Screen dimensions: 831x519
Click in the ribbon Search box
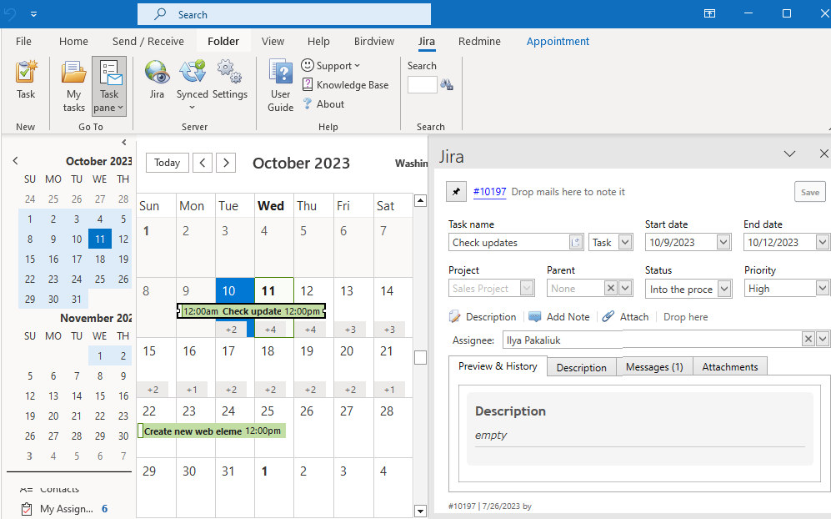point(422,85)
